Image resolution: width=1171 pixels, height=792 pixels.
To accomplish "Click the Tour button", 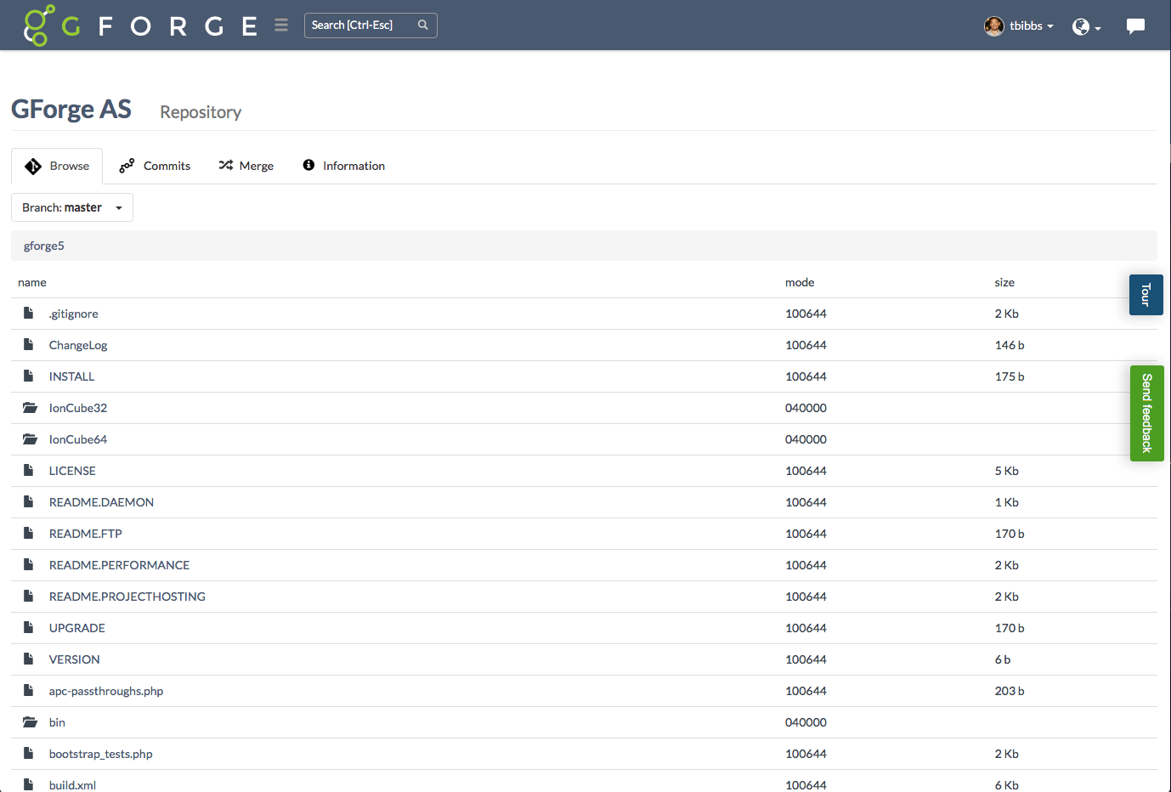I will pos(1146,294).
